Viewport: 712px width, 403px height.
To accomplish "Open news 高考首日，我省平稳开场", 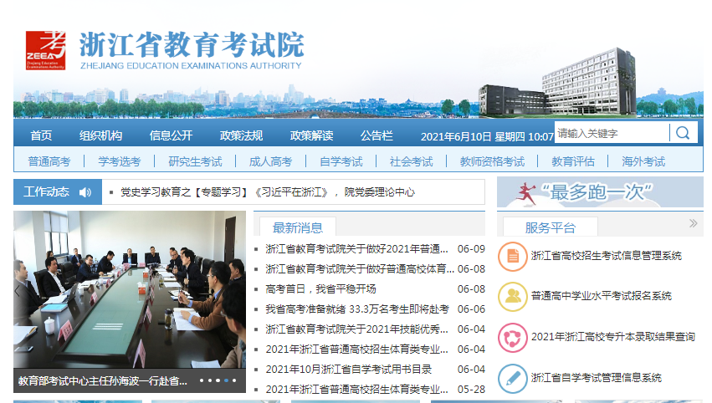I will point(321,289).
